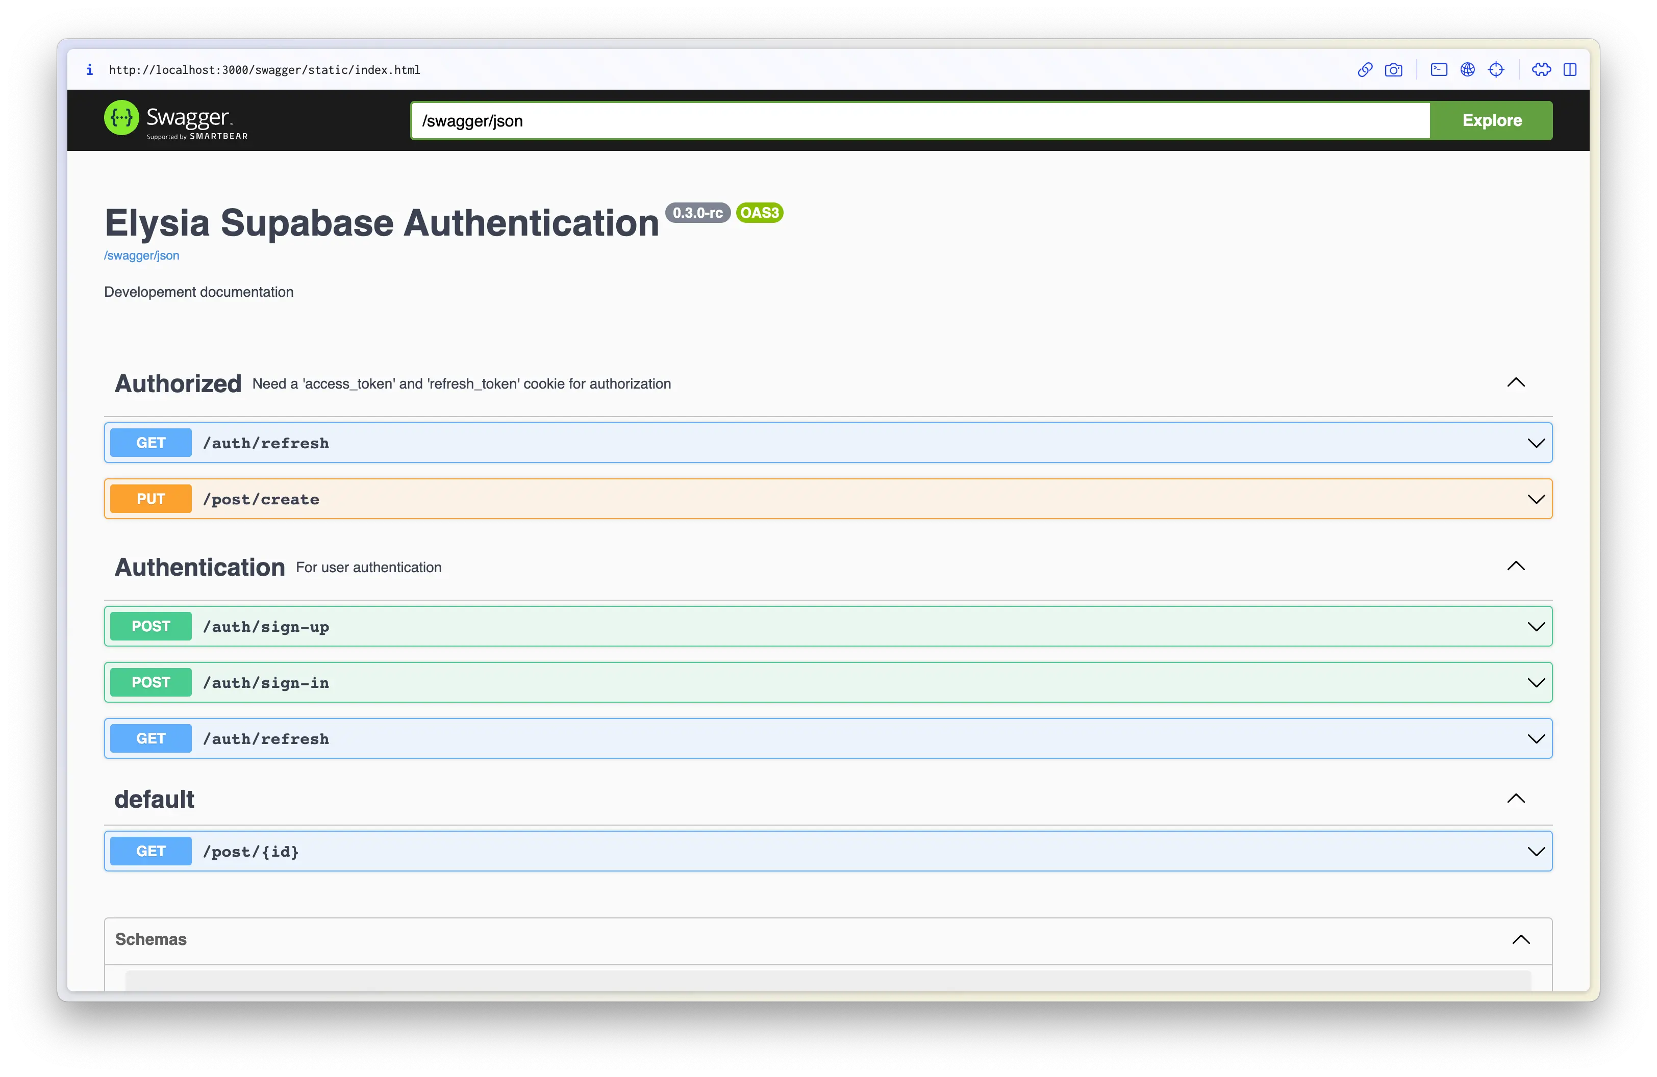Click the extensions icon in browser toolbar

point(1541,69)
